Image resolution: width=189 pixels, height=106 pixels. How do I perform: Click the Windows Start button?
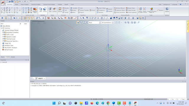[x=54, y=103]
